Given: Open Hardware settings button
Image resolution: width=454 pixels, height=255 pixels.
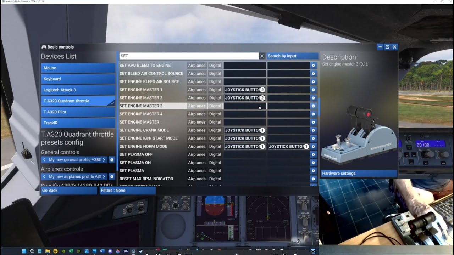Looking at the screenshot, I should click(x=359, y=174).
